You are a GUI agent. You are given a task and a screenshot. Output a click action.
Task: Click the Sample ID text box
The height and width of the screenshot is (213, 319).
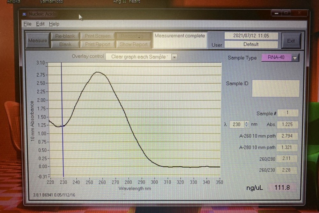click(x=276, y=88)
